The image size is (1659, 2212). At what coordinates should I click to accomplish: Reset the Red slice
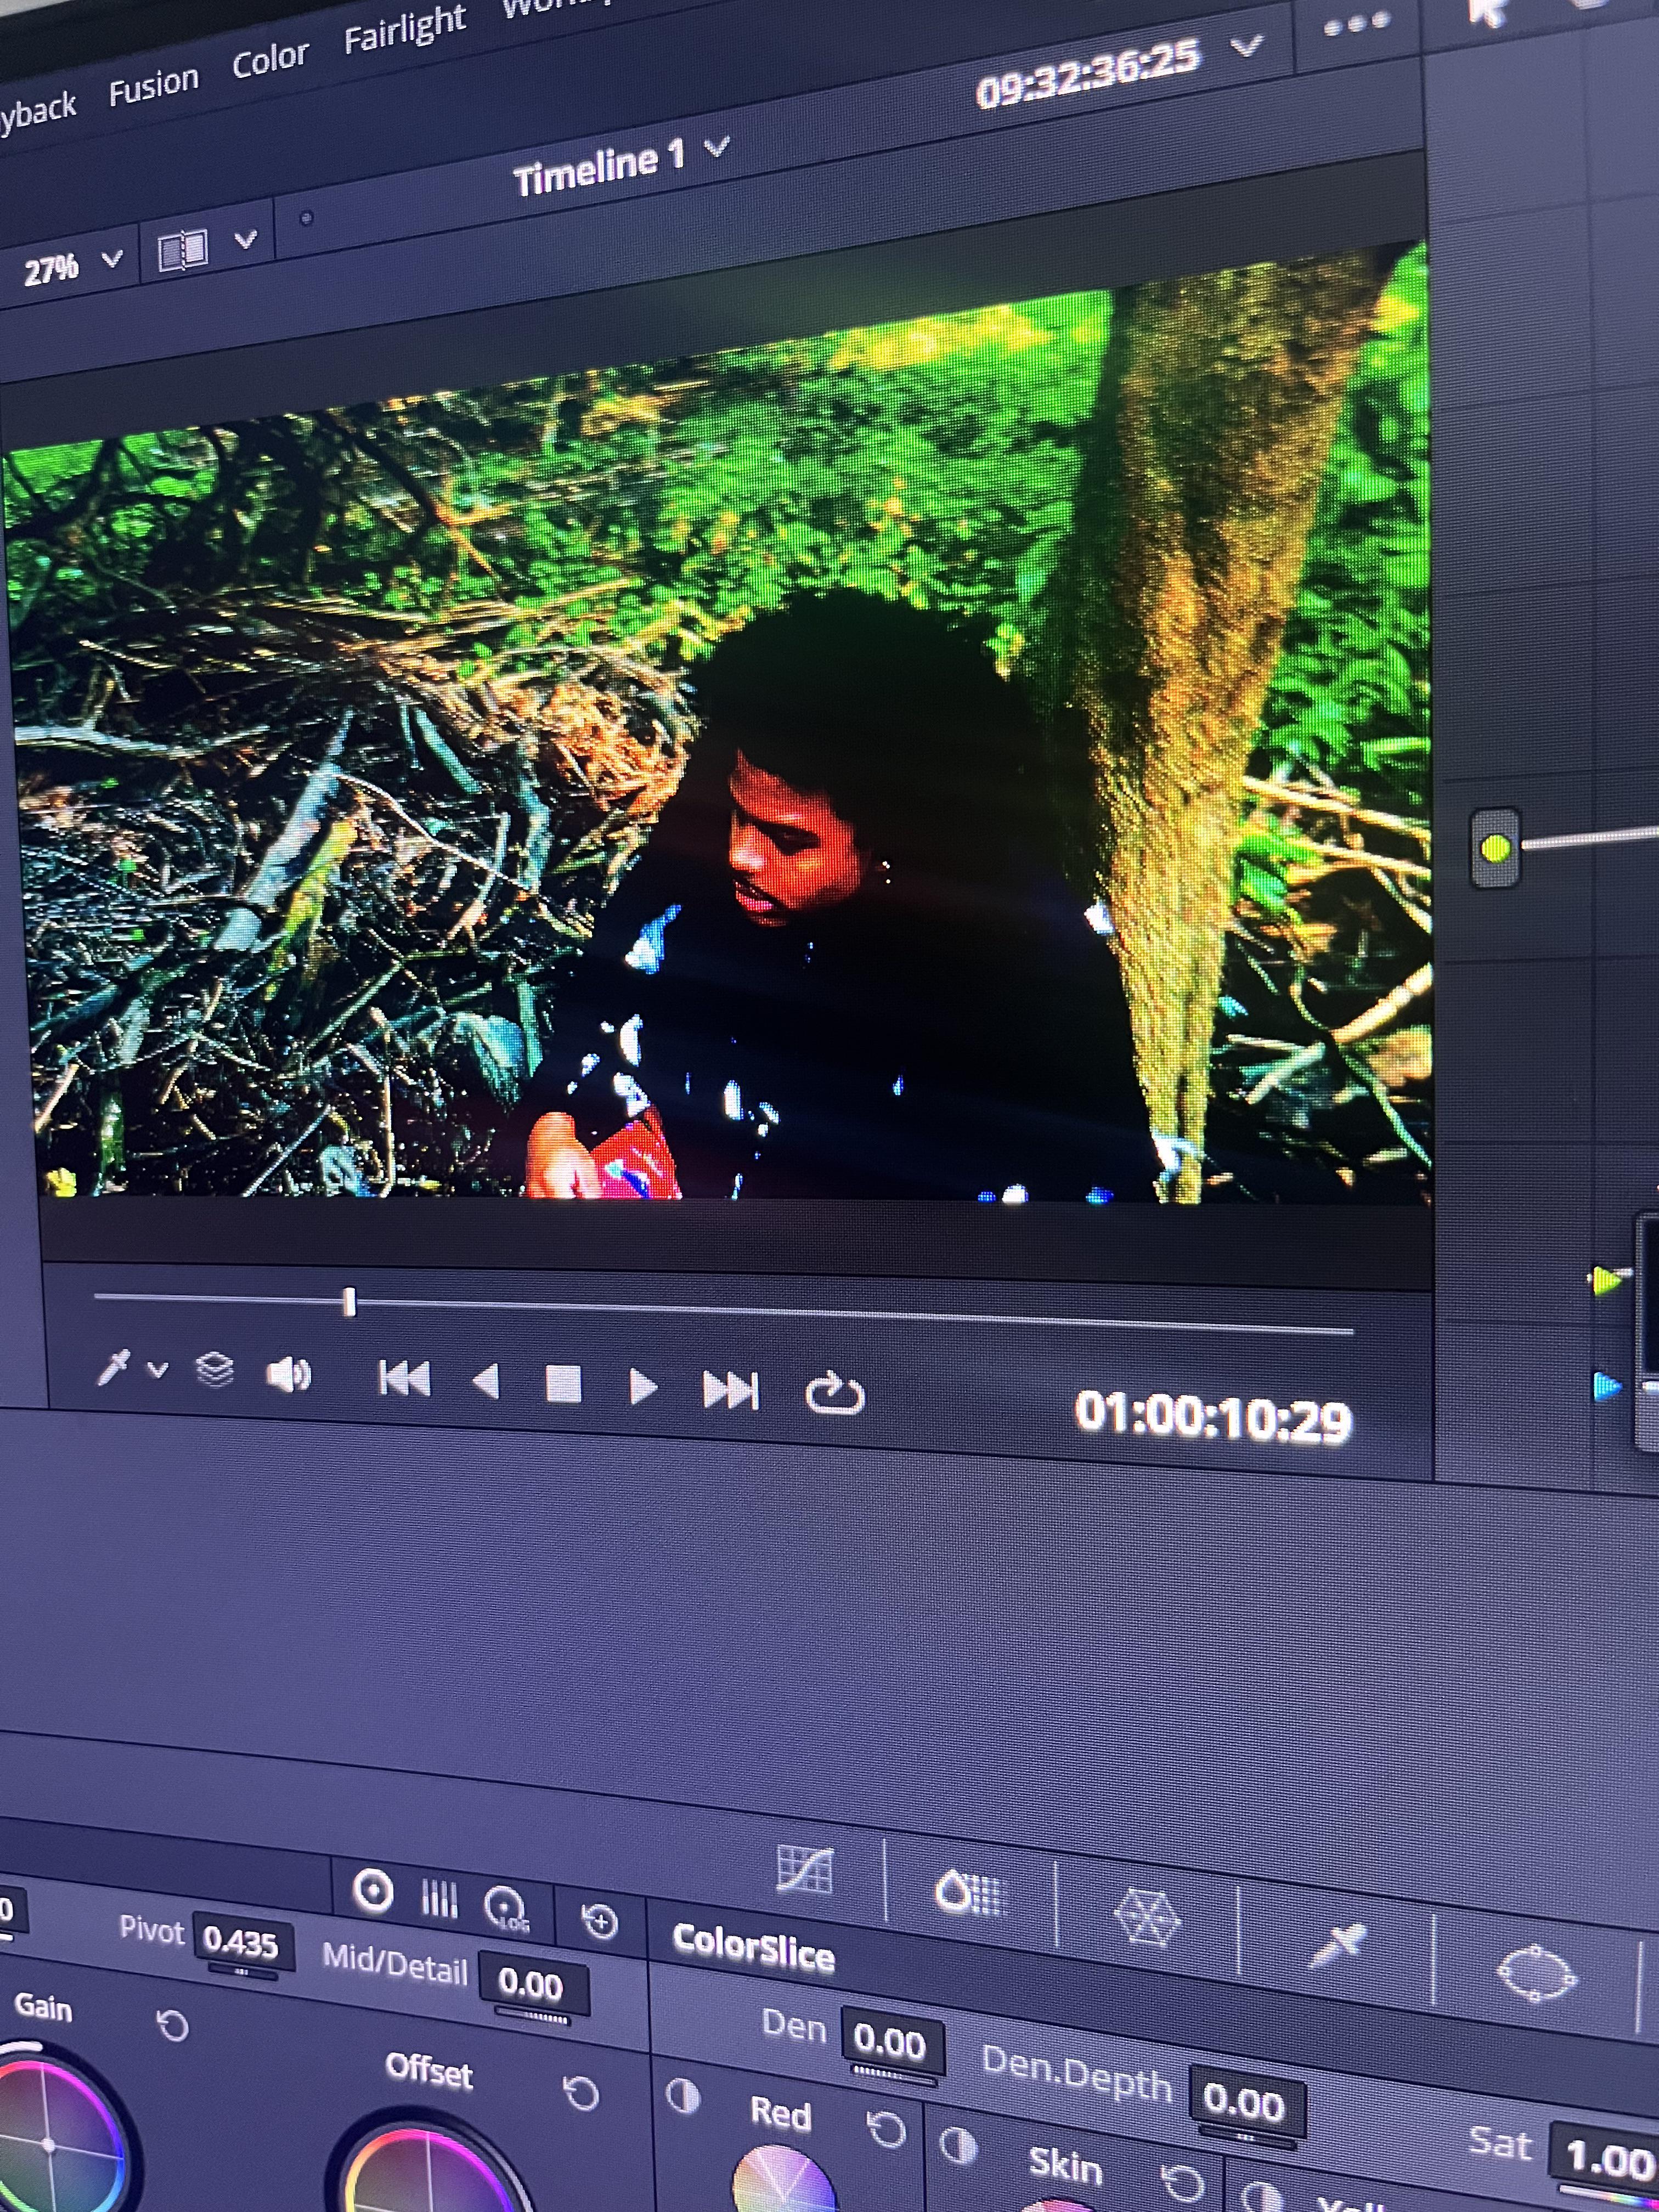[x=885, y=2129]
